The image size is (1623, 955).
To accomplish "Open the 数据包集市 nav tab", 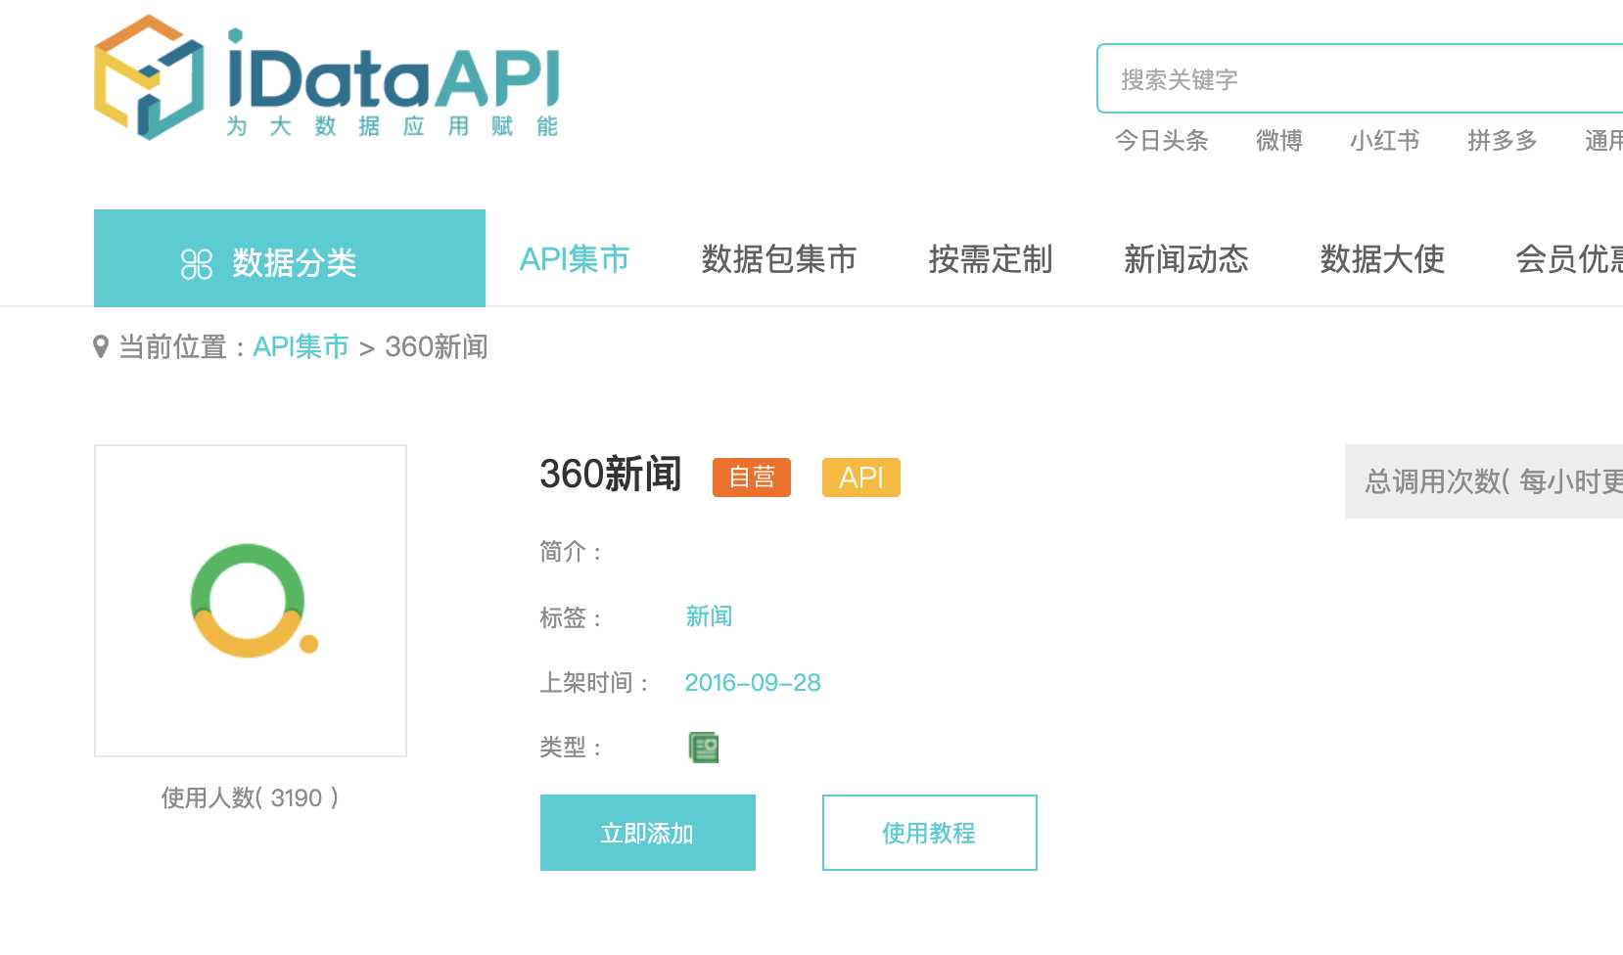I will (x=779, y=259).
